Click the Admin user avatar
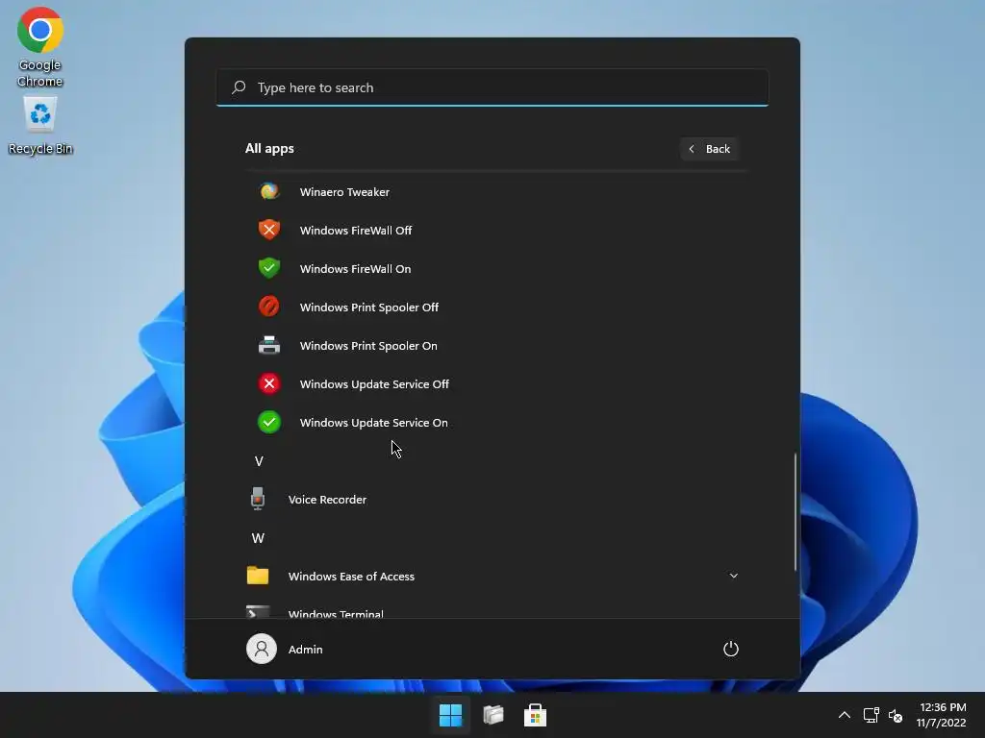 point(262,649)
